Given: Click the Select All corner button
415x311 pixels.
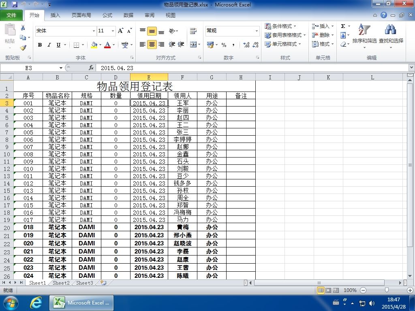Looking at the screenshot, I should pos(7,77).
